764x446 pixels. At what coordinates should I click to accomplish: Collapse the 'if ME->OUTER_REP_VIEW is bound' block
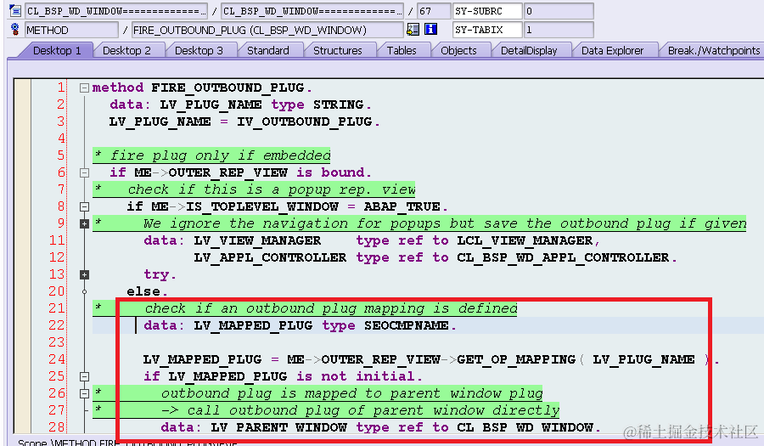click(x=84, y=172)
